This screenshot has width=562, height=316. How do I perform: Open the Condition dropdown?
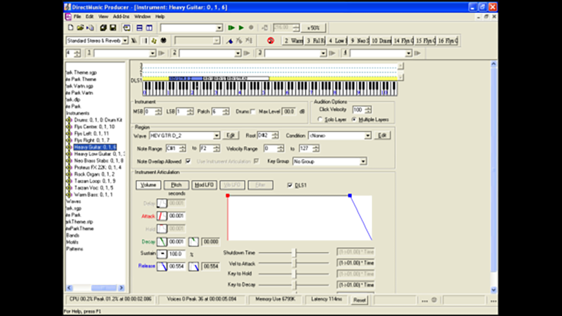pos(368,136)
